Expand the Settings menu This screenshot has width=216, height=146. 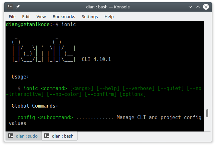click(x=90, y=16)
